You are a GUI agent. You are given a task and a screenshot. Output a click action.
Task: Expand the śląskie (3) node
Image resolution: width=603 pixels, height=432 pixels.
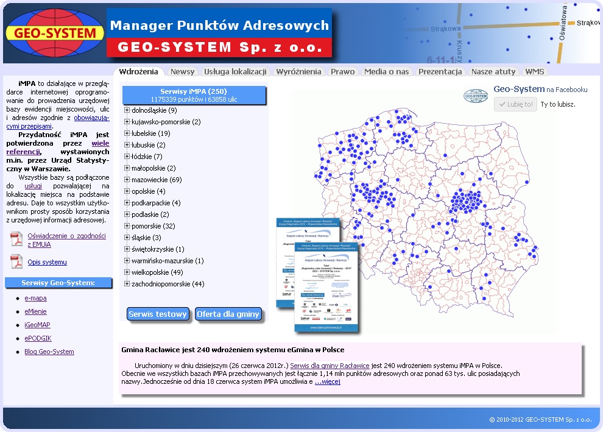(127, 238)
